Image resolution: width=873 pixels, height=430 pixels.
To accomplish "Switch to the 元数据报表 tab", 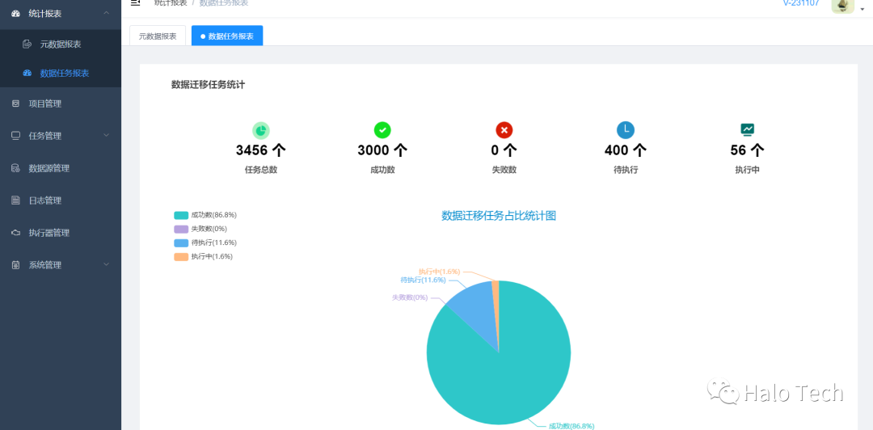I will point(158,36).
